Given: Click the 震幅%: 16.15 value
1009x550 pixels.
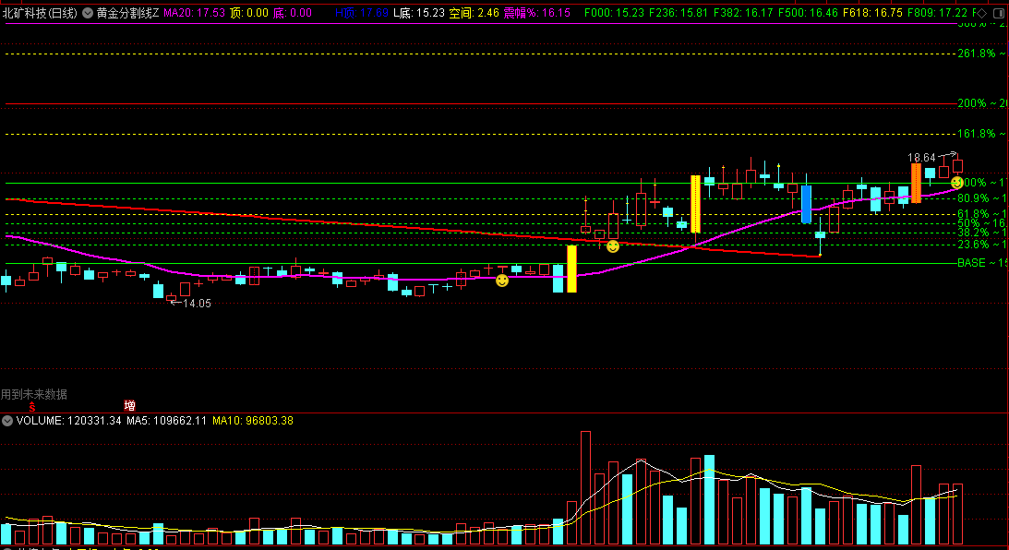Looking at the screenshot, I should tap(536, 13).
